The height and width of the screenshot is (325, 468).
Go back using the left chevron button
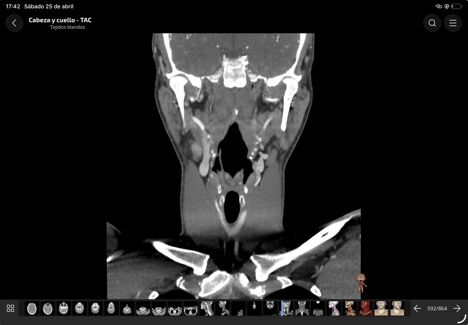[14, 23]
